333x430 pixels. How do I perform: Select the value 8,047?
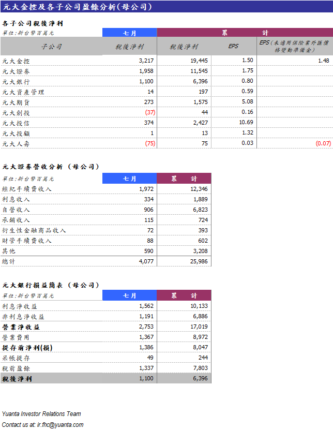click(x=200, y=347)
